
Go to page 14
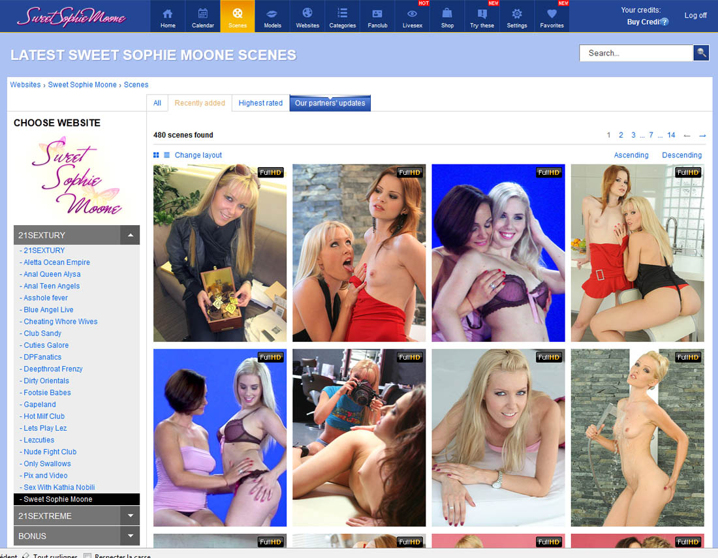(671, 135)
